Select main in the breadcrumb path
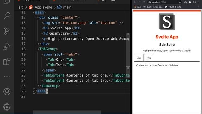Image resolution: width=202 pixels, height=114 pixels. tap(67, 7)
